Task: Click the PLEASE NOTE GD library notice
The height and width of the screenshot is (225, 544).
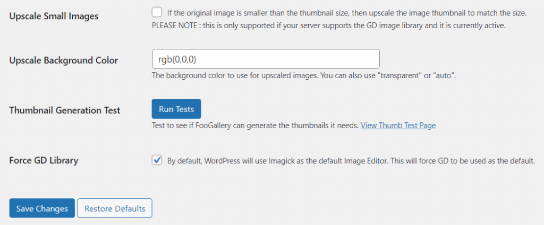Action: point(328,26)
